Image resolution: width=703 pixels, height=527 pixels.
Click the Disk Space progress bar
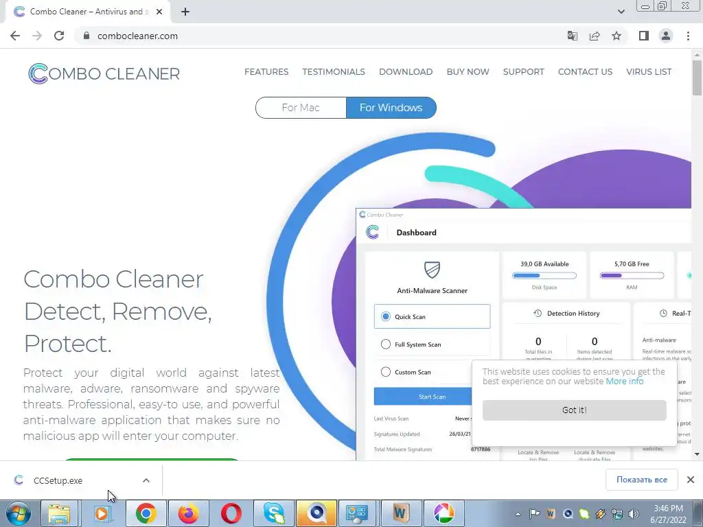(544, 276)
